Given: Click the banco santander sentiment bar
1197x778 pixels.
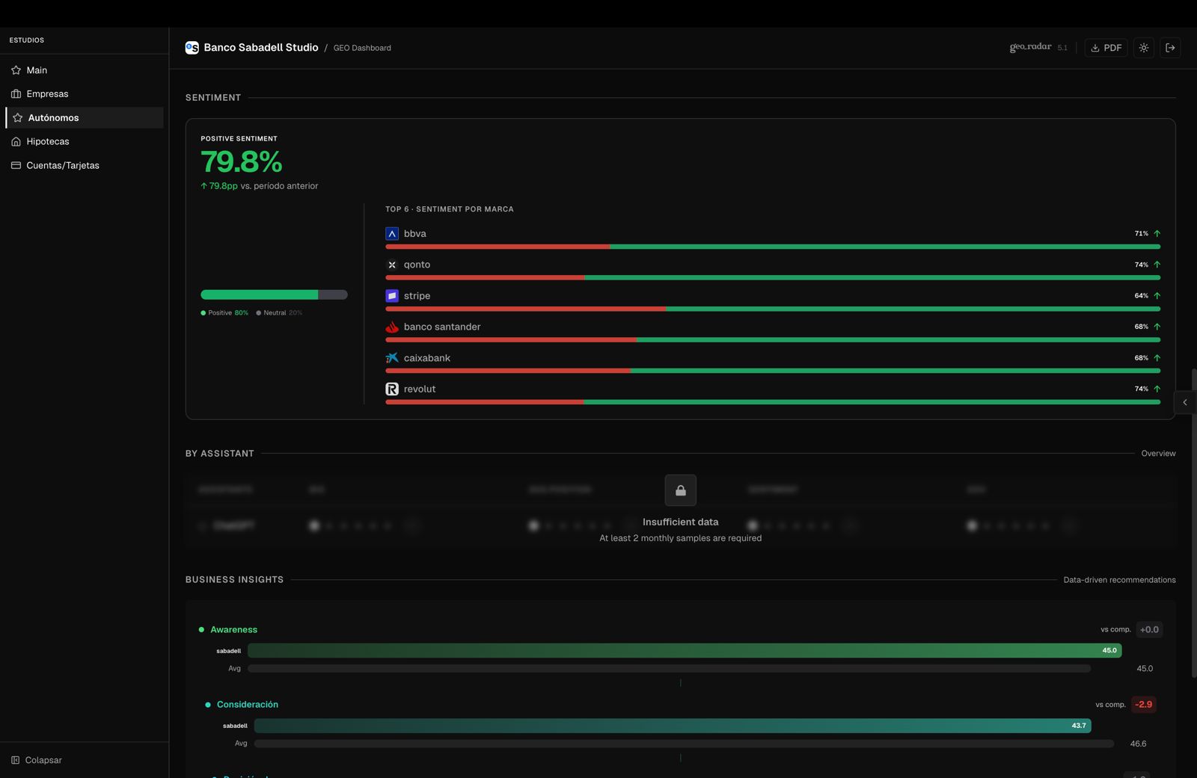Looking at the screenshot, I should point(772,340).
